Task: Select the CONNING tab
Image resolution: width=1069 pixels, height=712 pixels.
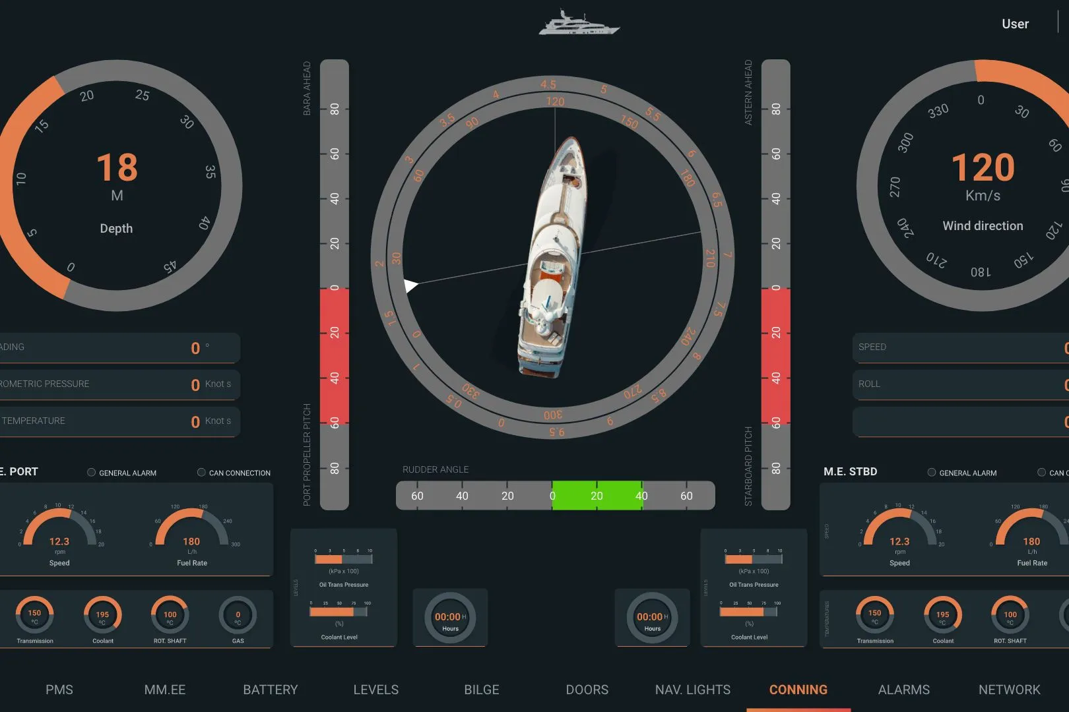Action: [x=798, y=690]
